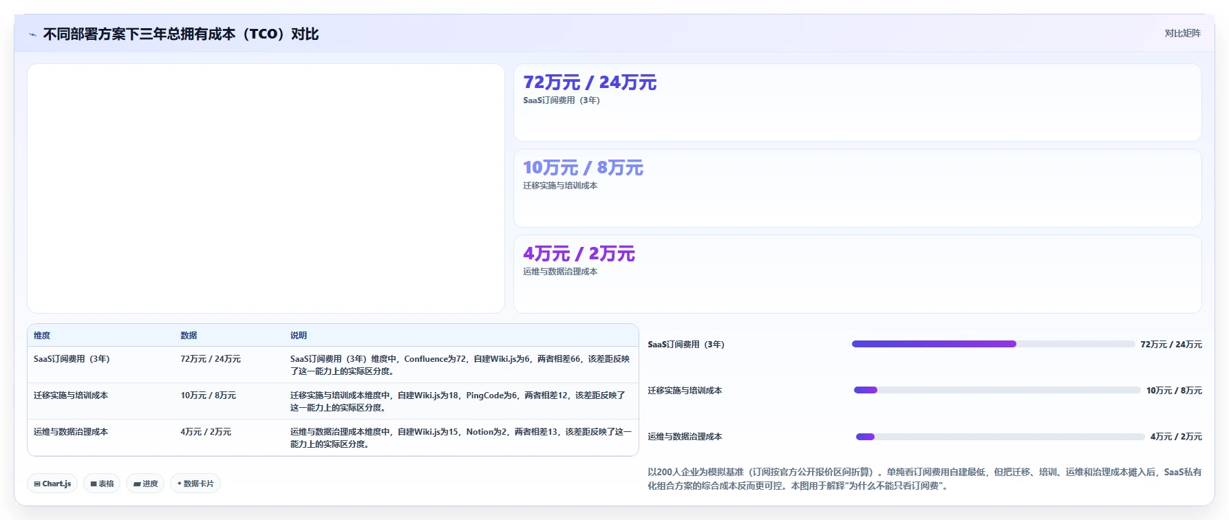The image size is (1229, 520).
Task: Select the Chart.js tag chip
Action: 52,484
